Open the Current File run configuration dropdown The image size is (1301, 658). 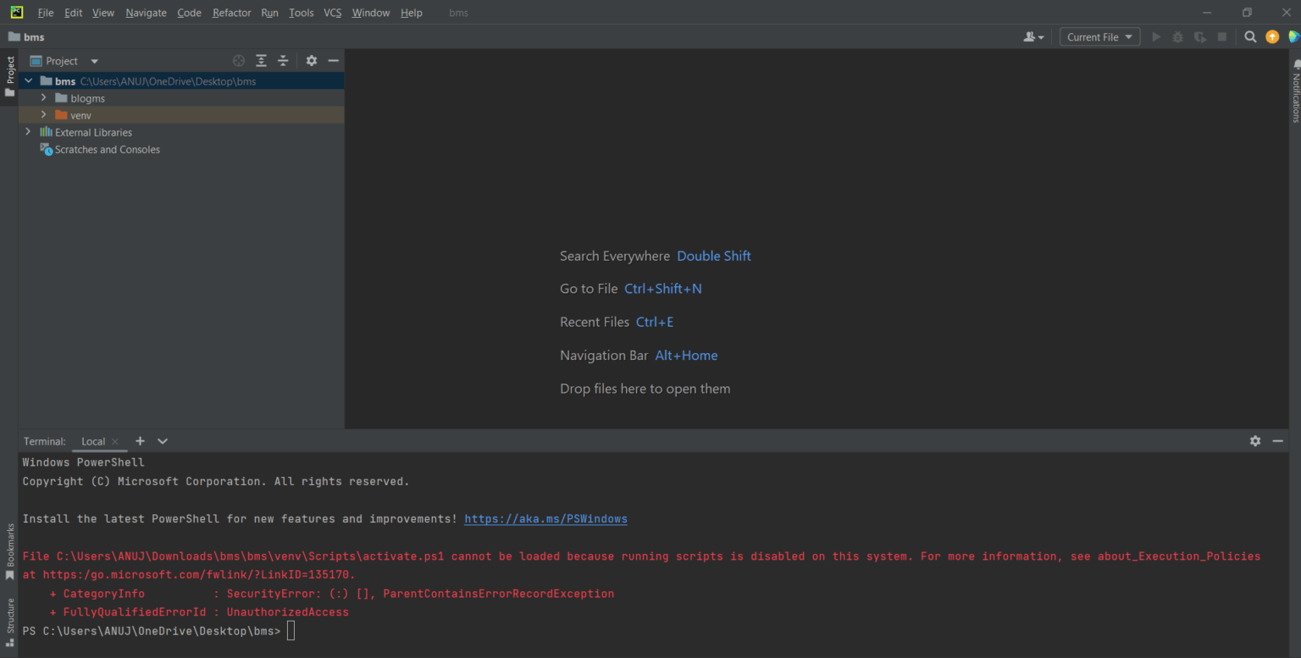[x=1099, y=36]
